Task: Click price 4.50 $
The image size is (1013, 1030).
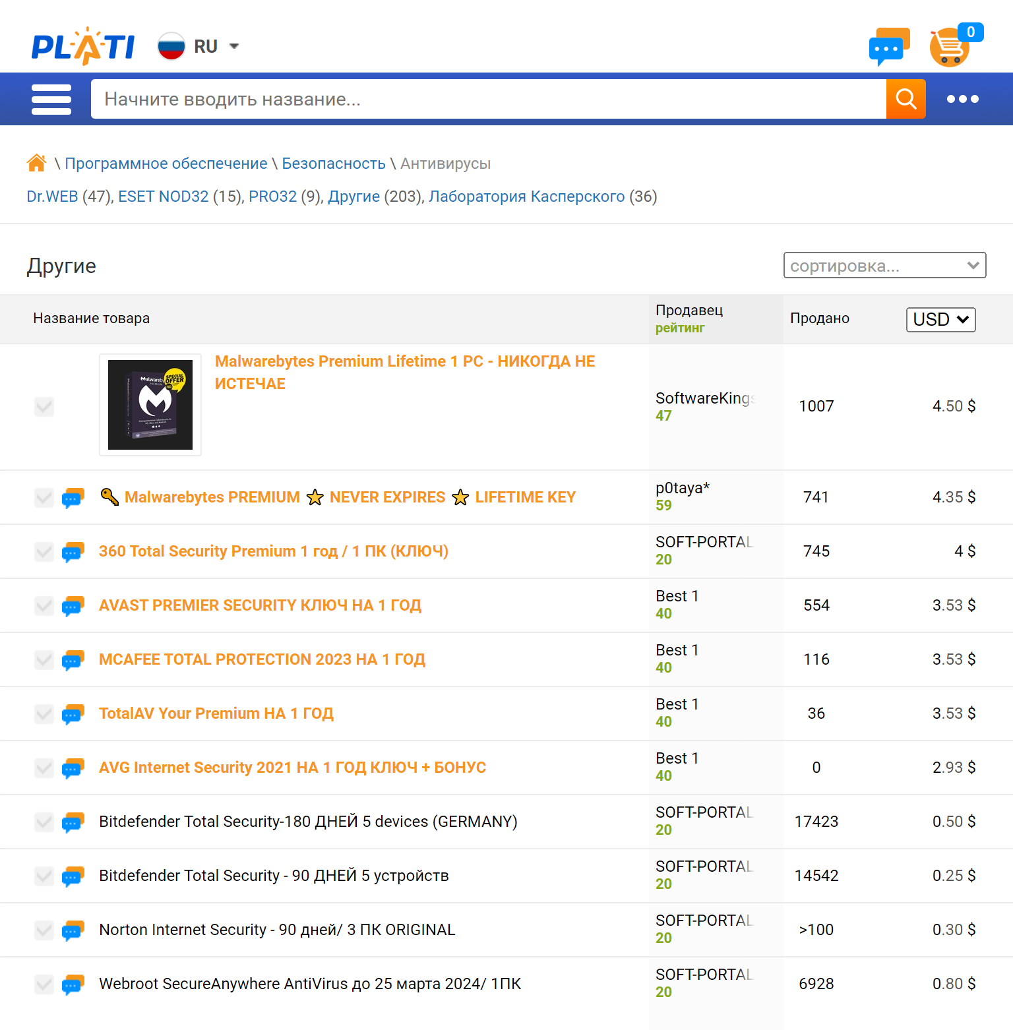Action: 954,406
